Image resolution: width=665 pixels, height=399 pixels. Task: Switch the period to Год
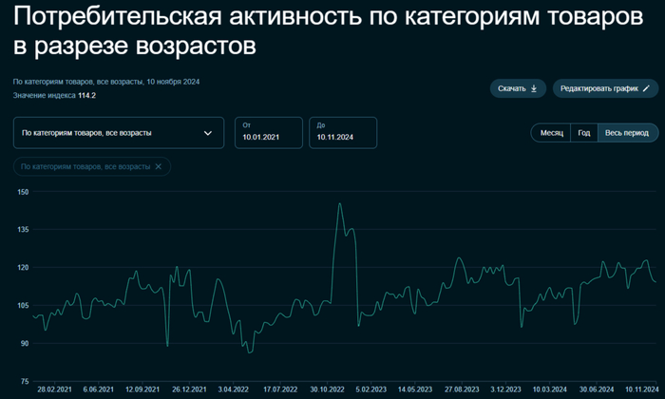(584, 133)
